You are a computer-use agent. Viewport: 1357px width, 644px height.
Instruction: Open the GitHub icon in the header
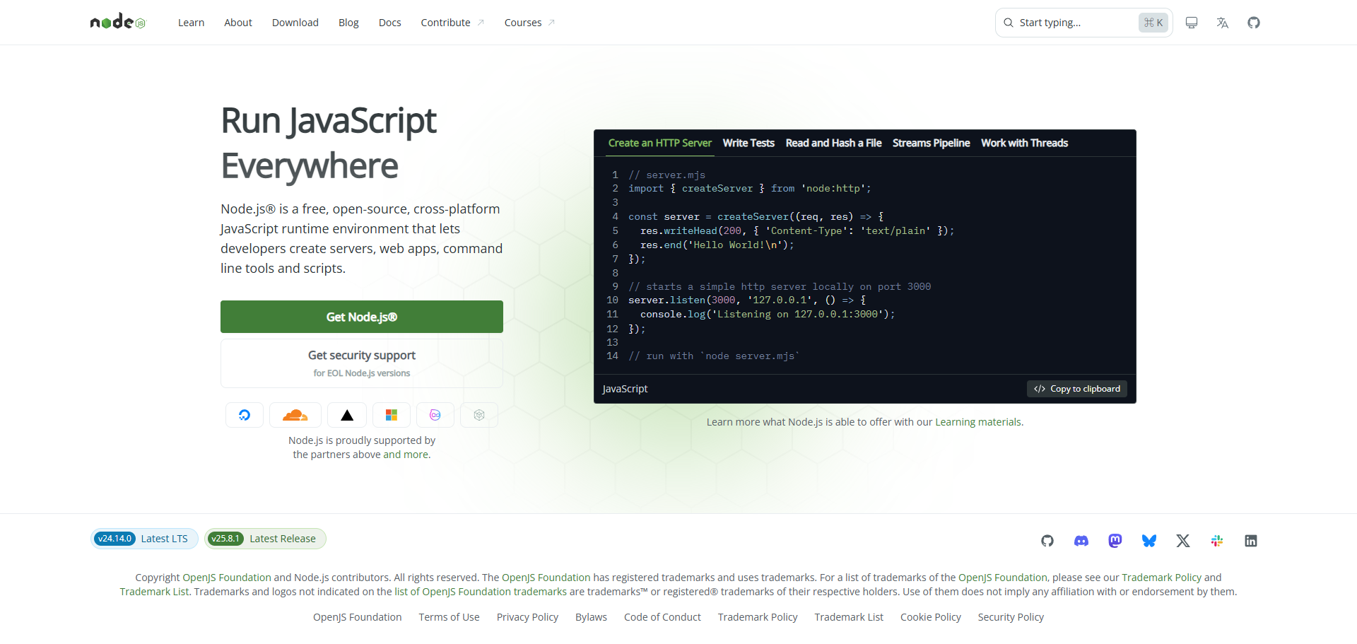point(1254,22)
